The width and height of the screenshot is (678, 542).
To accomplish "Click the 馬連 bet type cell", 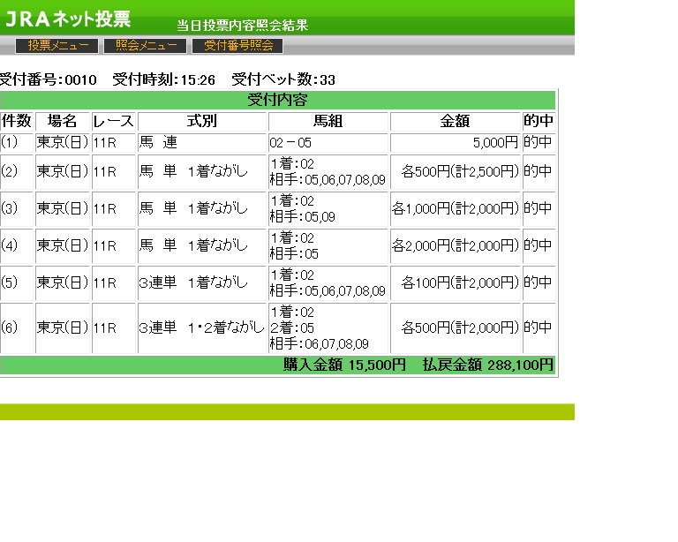I will coord(201,143).
